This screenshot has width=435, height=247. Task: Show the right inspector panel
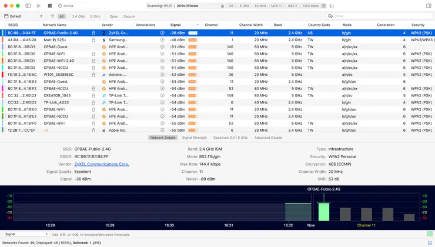[428, 6]
